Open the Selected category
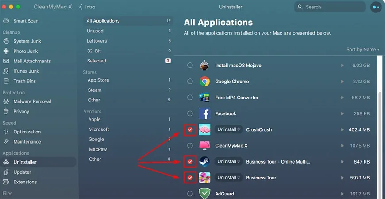This screenshot has width=385, height=199. pos(128,61)
